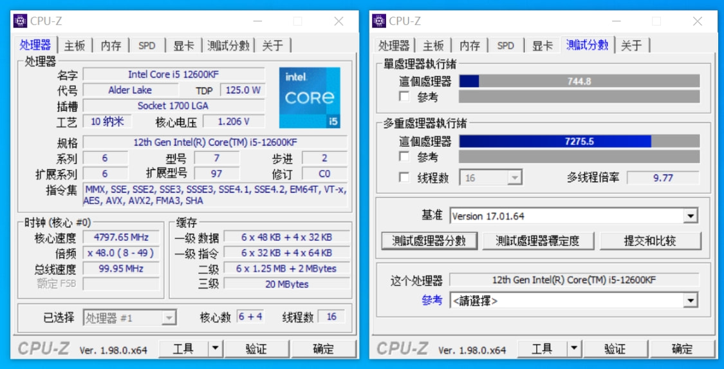Expand the thread count dropdown showing 16
724x369 pixels.
coord(514,177)
